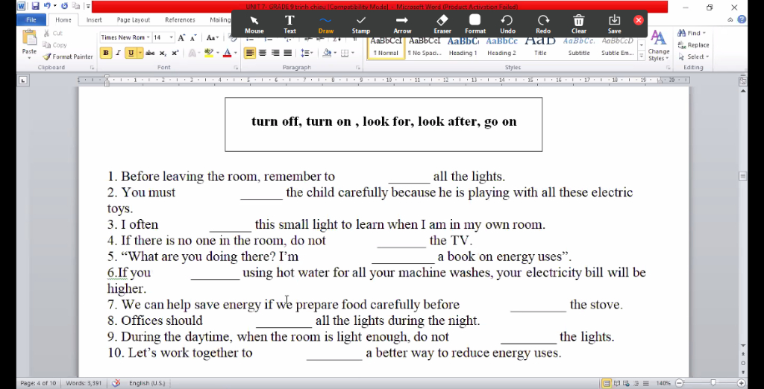Switch to Print Layout view
This screenshot has height=389, width=764.
point(607,384)
